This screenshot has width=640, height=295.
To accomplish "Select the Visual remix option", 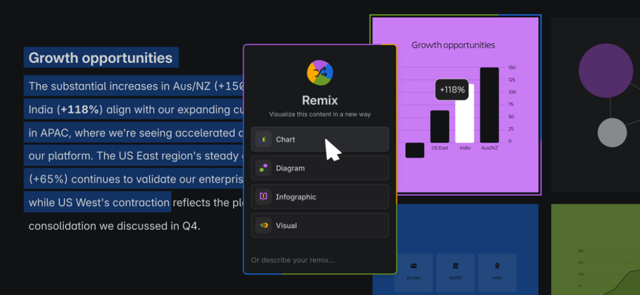I will coord(319,225).
